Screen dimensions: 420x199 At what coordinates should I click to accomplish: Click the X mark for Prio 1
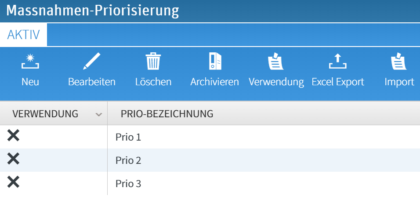pyautogui.click(x=14, y=137)
